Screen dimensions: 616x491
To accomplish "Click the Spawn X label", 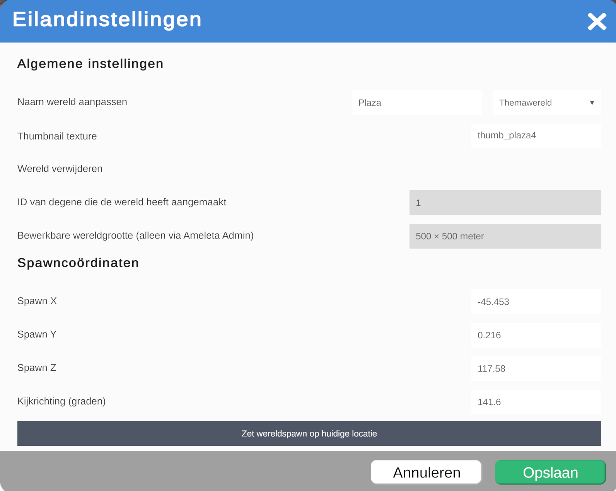I will point(37,301).
